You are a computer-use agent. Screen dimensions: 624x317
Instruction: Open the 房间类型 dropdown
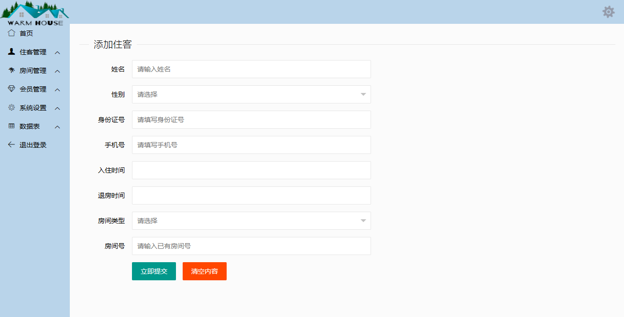(x=251, y=221)
